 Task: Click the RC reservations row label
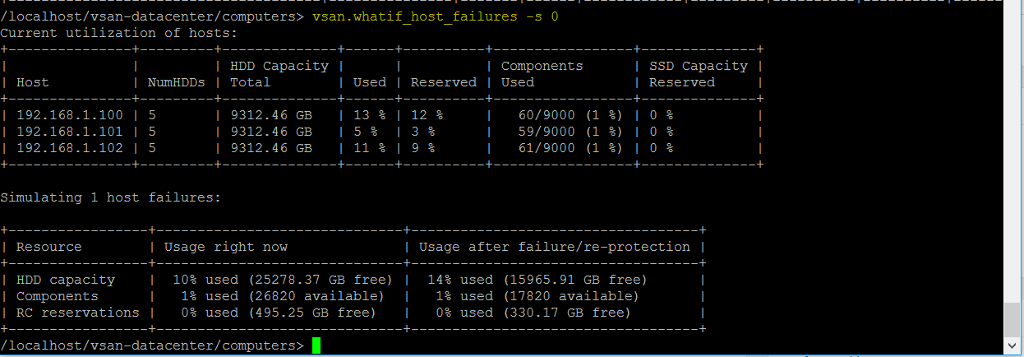78,313
